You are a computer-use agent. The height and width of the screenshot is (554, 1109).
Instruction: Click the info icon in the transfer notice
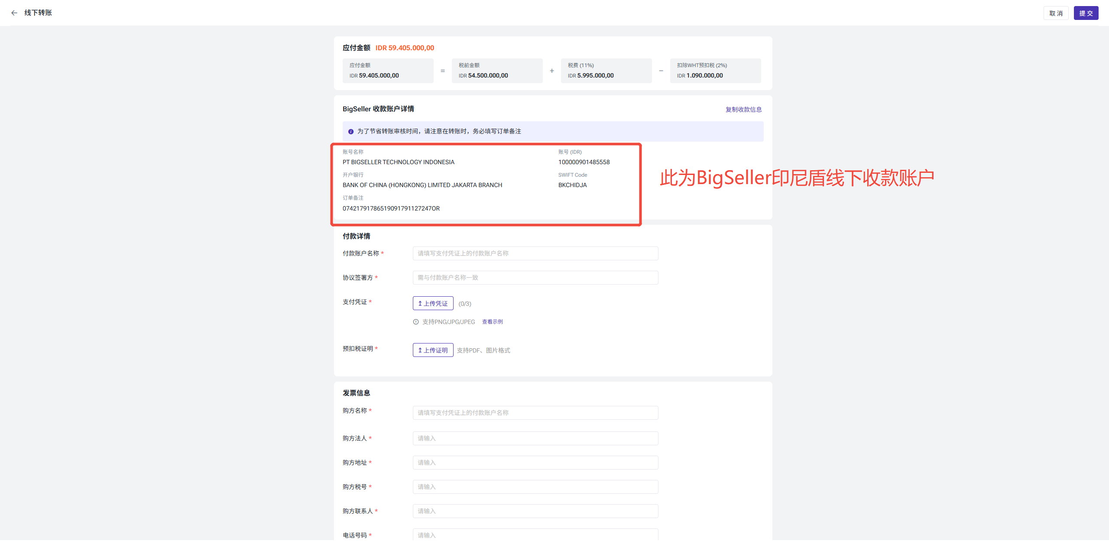coord(351,132)
